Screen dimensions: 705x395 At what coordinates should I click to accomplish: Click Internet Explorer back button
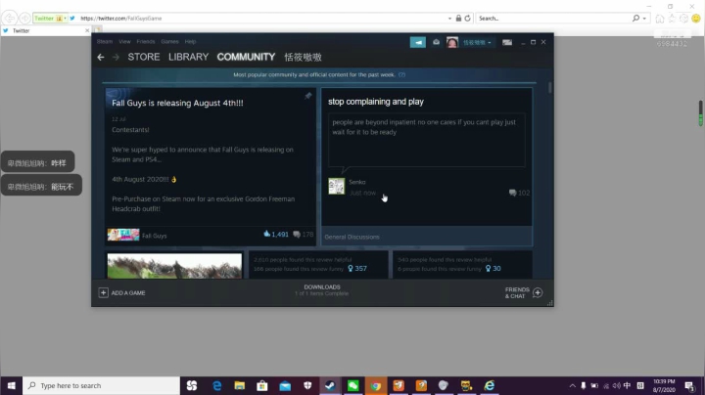9,19
